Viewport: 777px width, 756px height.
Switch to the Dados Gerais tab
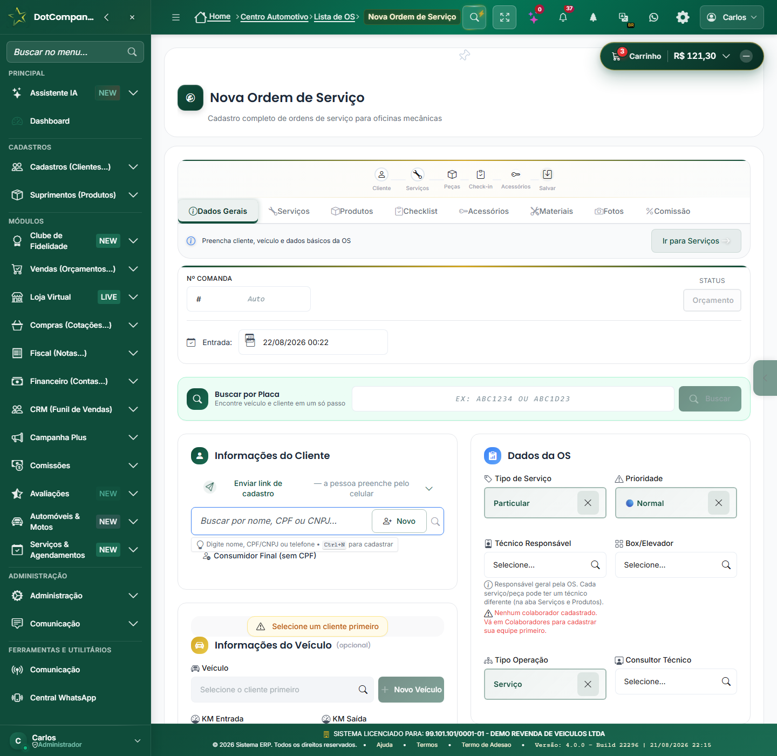pyautogui.click(x=218, y=211)
